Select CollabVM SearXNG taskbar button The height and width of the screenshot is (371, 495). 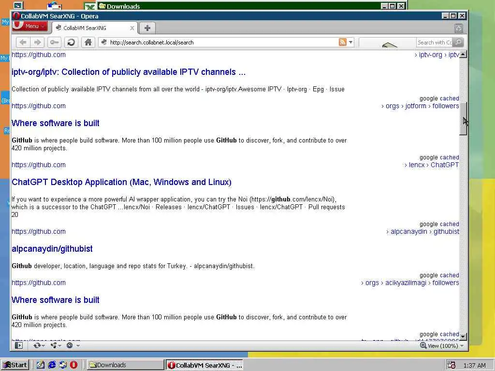point(204,365)
